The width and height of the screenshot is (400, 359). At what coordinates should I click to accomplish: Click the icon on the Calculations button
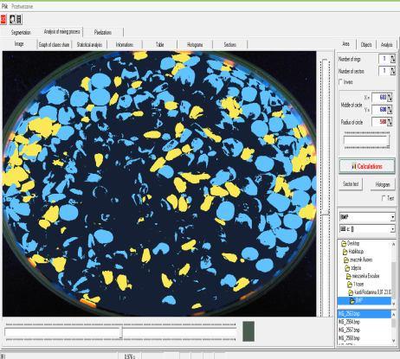click(x=354, y=166)
